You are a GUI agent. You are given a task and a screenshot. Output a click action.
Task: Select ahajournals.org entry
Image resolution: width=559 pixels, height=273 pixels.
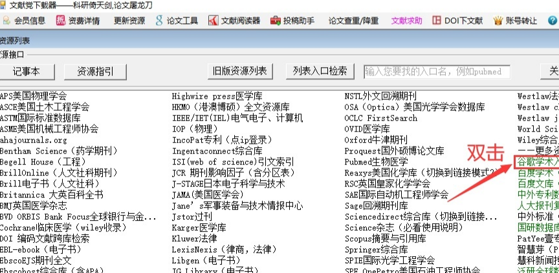33,140
